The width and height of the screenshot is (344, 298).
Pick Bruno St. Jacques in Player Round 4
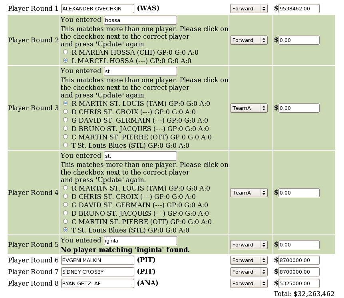coord(66,213)
